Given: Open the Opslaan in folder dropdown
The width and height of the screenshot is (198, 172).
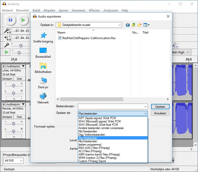Looking at the screenshot, I should click(x=89, y=25).
